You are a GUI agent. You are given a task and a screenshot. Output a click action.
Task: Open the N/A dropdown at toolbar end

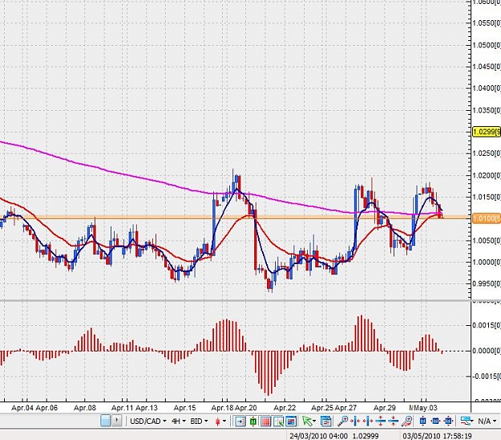[487, 421]
